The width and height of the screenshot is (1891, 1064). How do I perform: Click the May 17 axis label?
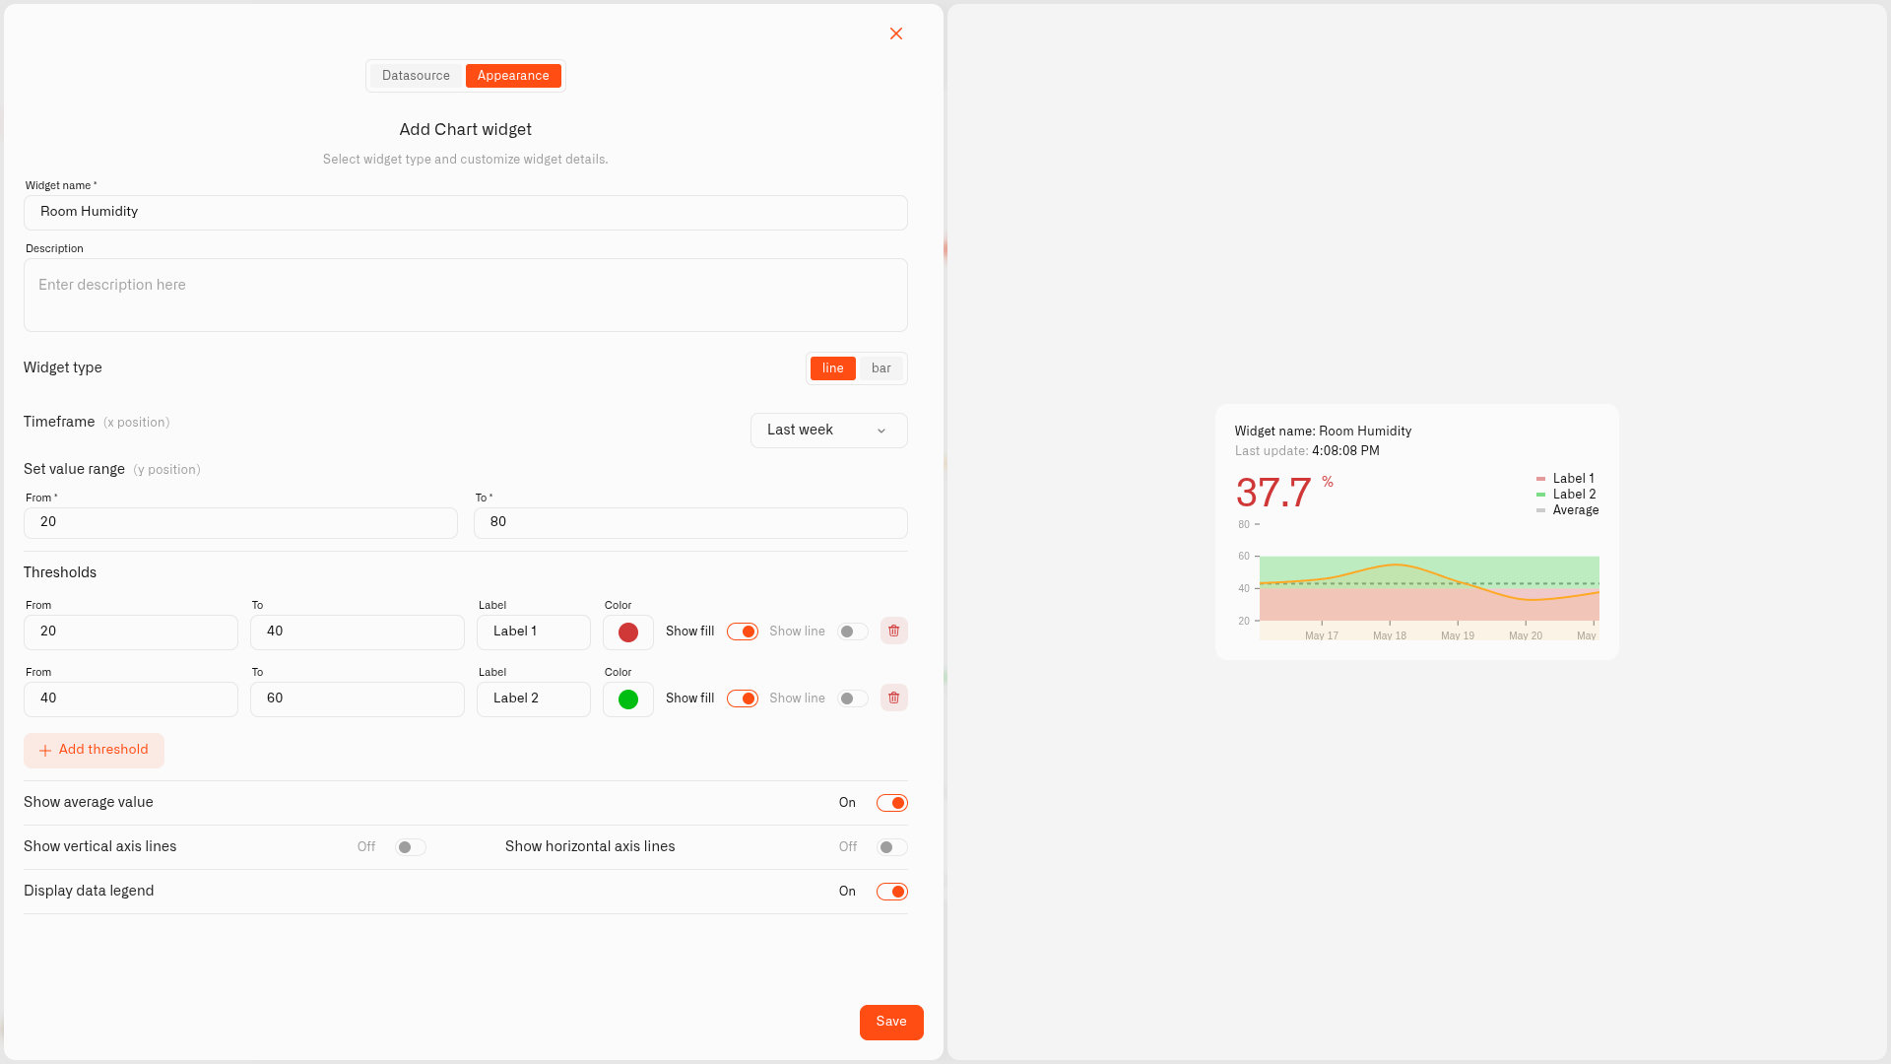(1322, 636)
